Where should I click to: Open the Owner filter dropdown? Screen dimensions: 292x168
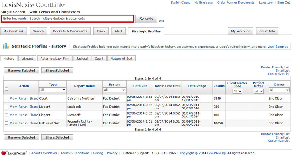click(279, 89)
